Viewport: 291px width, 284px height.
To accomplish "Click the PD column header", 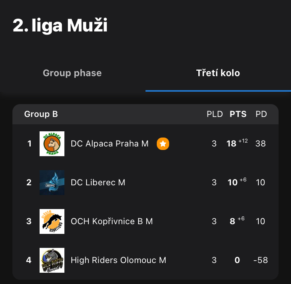I will tap(261, 114).
